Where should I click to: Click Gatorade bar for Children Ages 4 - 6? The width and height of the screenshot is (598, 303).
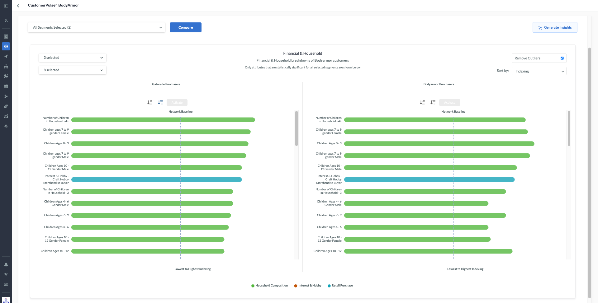pos(150,227)
